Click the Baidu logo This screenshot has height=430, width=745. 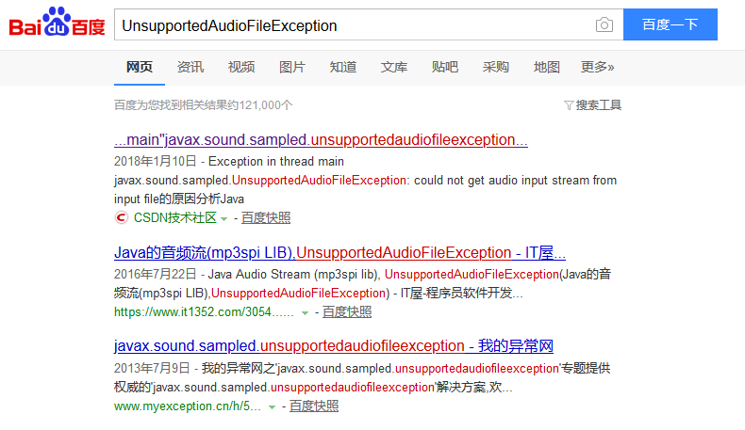pyautogui.click(x=57, y=23)
